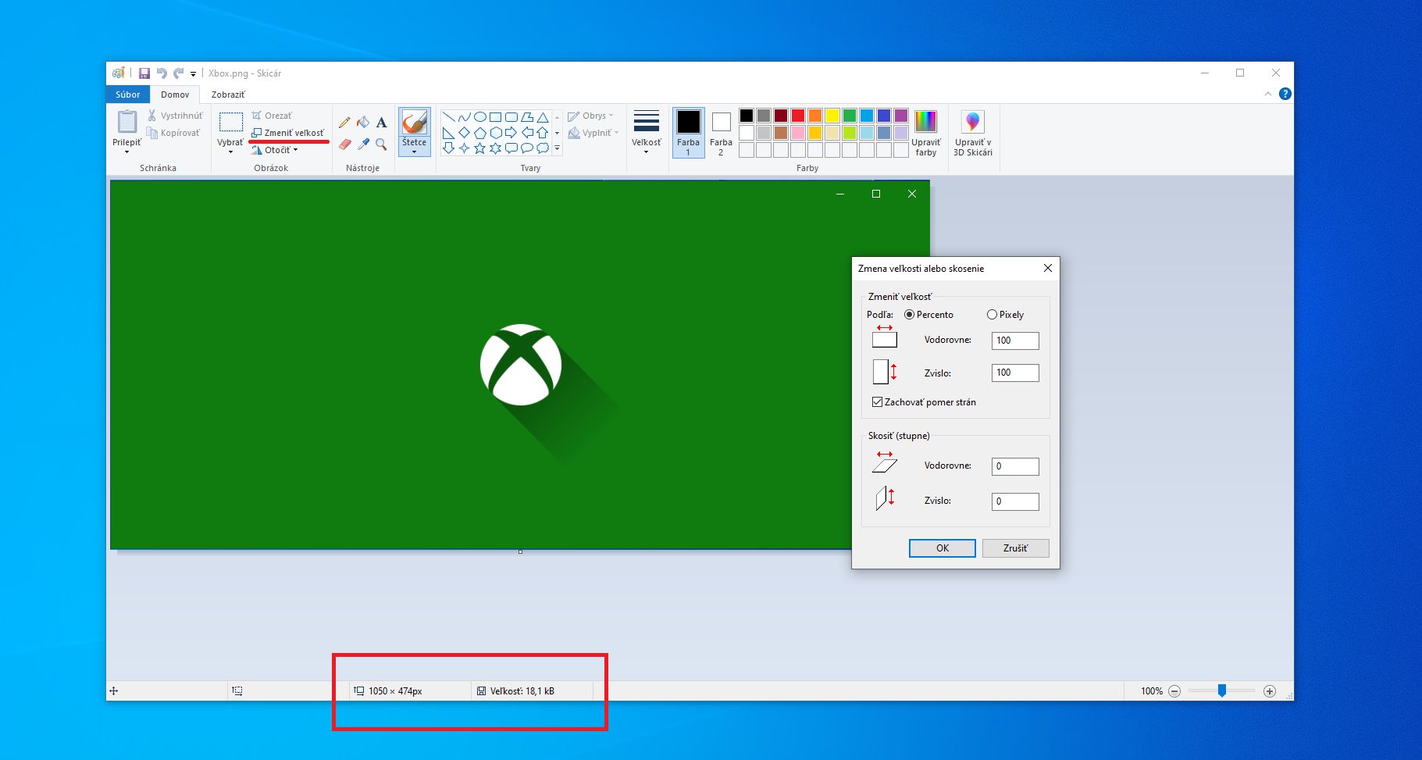
Task: Pick the triangle shape
Action: click(542, 117)
